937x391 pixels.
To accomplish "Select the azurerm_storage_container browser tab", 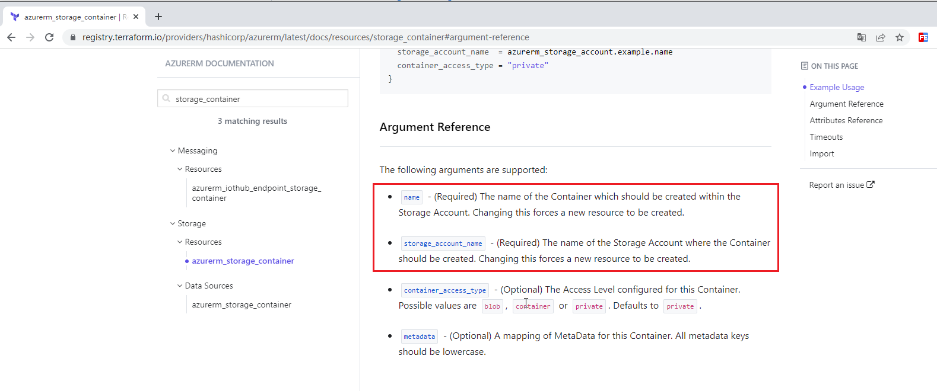I will [73, 17].
